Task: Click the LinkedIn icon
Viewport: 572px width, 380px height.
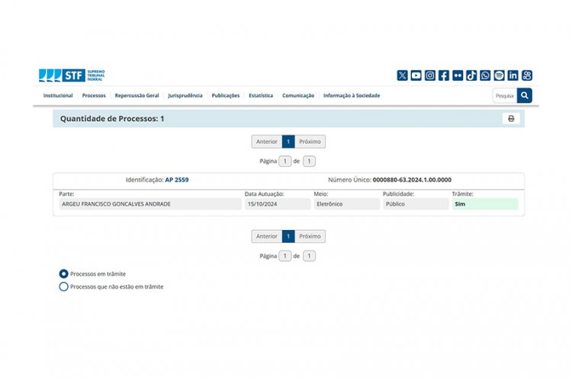Action: pos(513,75)
